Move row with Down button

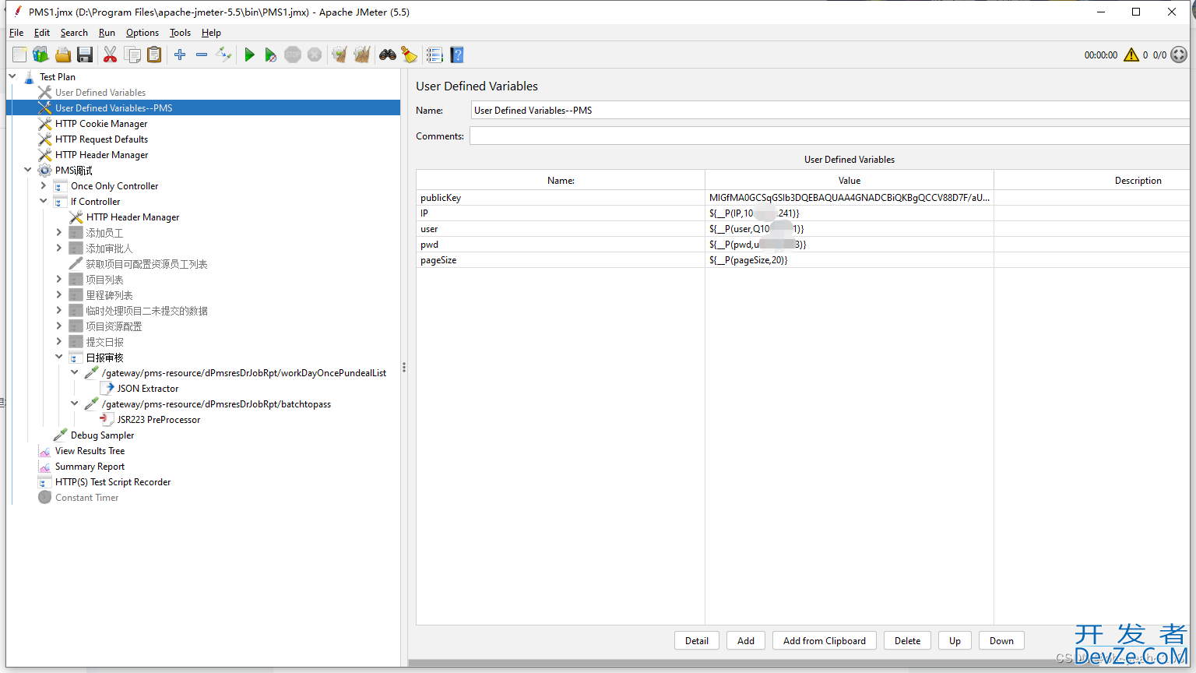click(1001, 641)
